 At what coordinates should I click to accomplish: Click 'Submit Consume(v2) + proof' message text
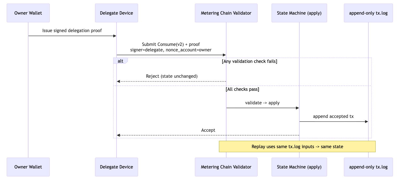coord(171,44)
